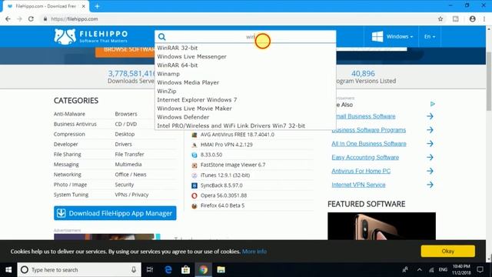This screenshot has height=277, width=492.
Task: Click the SyncBack icon
Action: [x=194, y=185]
